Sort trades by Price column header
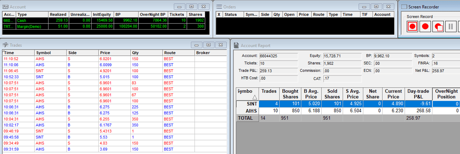The height and width of the screenshot is (154, 460). tap(114, 53)
